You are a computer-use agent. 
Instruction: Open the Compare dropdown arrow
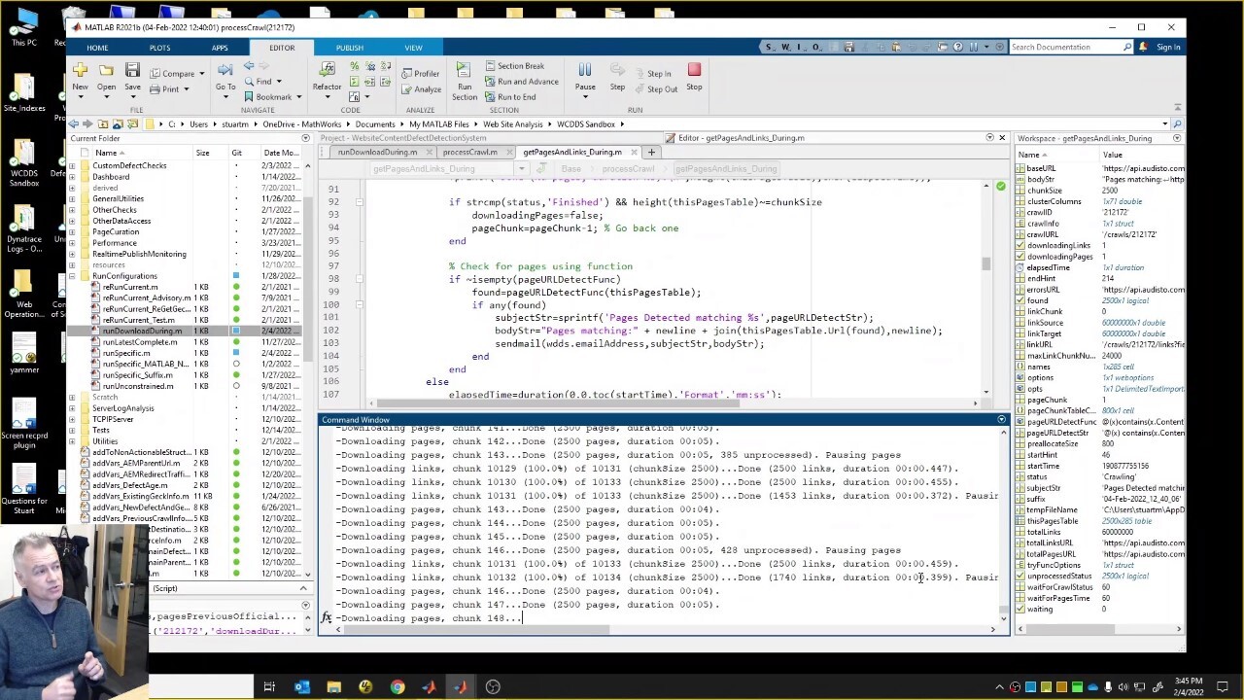(202, 74)
